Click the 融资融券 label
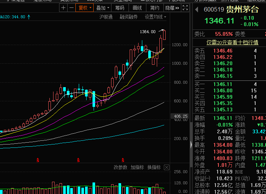 (x=129, y=17)
